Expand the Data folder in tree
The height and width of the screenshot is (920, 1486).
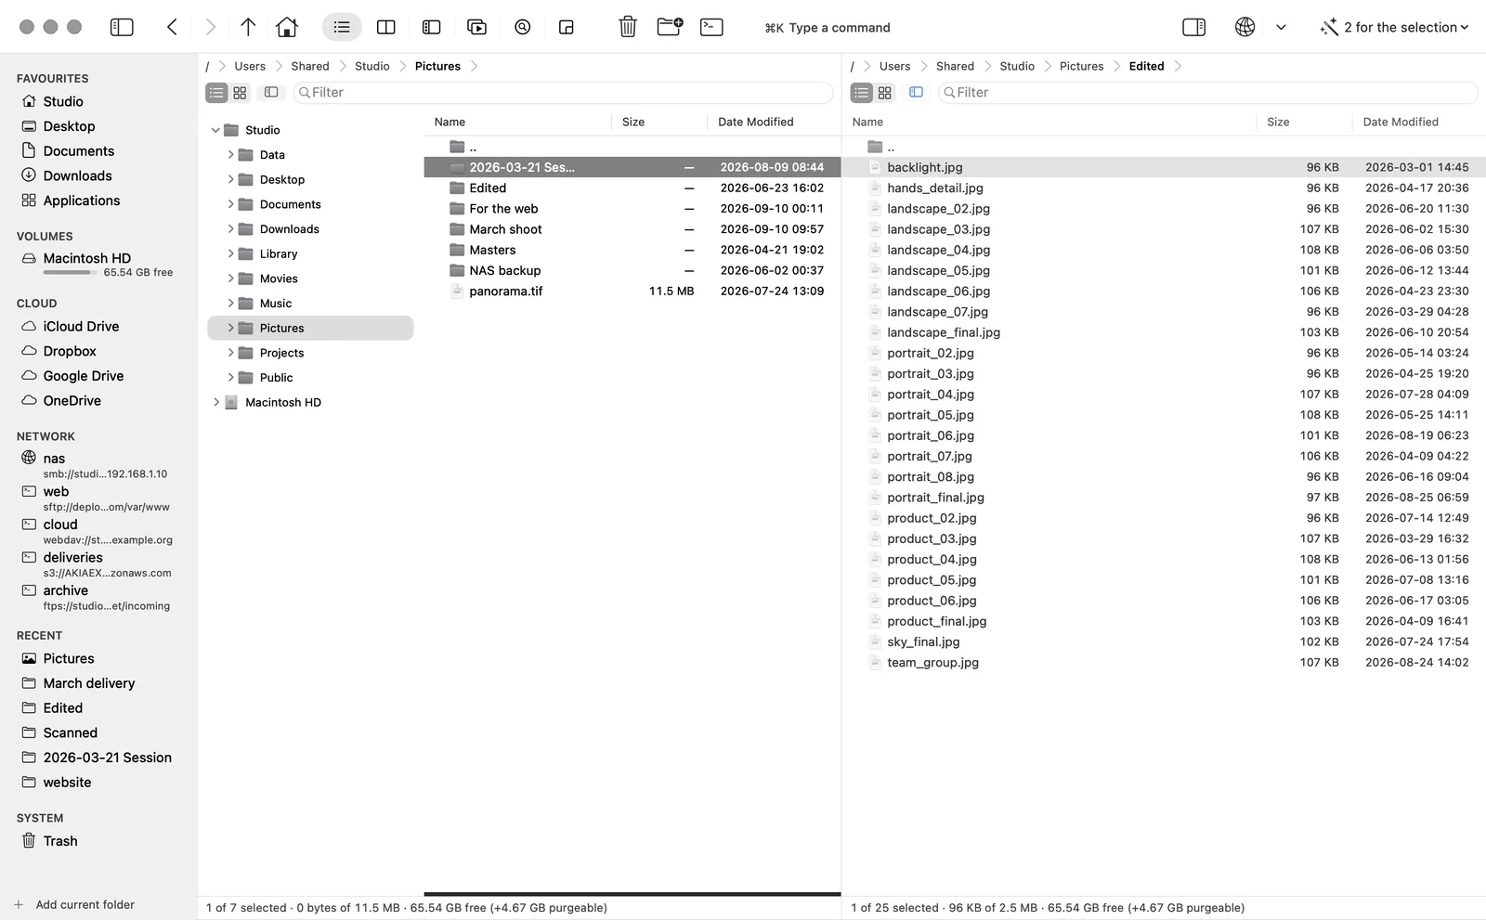[x=230, y=155]
